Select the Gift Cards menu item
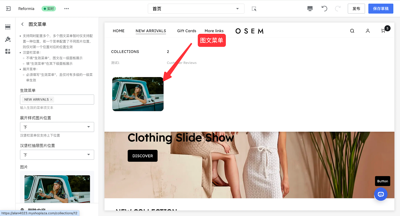This screenshot has width=400, height=216. coord(186,31)
